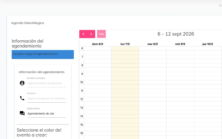Click the 10 hour label in time axis
Image resolution: width=222 pixels, height=139 pixels.
[x=82, y=82]
